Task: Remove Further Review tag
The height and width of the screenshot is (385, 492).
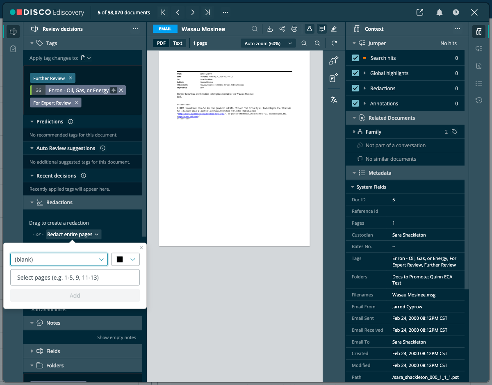Action: [71, 78]
